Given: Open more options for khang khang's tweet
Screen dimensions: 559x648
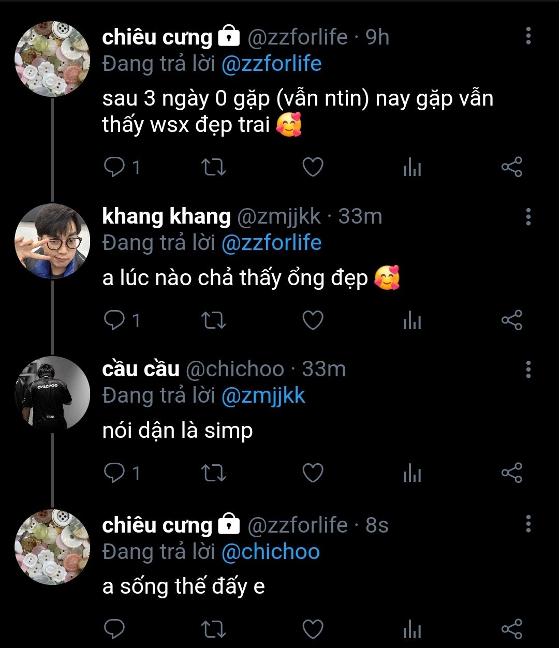Looking at the screenshot, I should pos(528,217).
